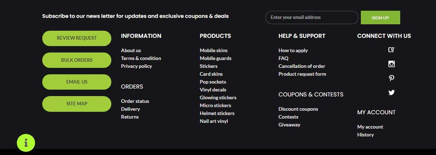The width and height of the screenshot is (436, 155).
Task: Open the Site Map button
Action: pos(77,104)
